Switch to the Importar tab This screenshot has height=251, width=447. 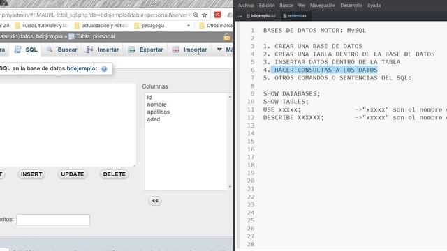[x=190, y=50]
